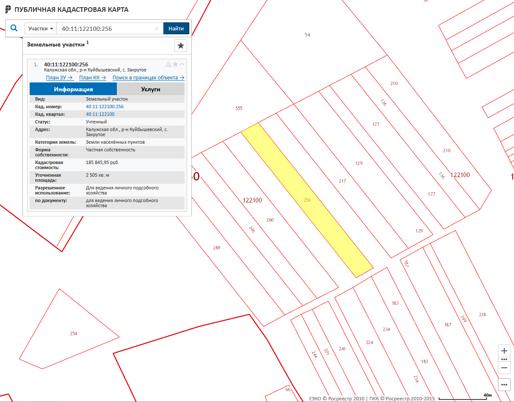Open the map tools ellipsis button at bottom right
514x402 pixels.
pos(504,385)
